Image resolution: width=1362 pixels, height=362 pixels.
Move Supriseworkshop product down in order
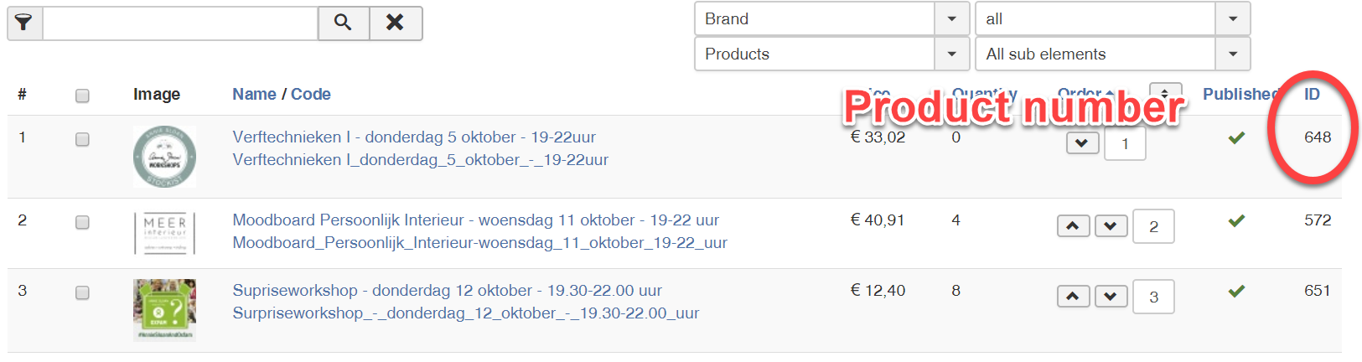1111,297
